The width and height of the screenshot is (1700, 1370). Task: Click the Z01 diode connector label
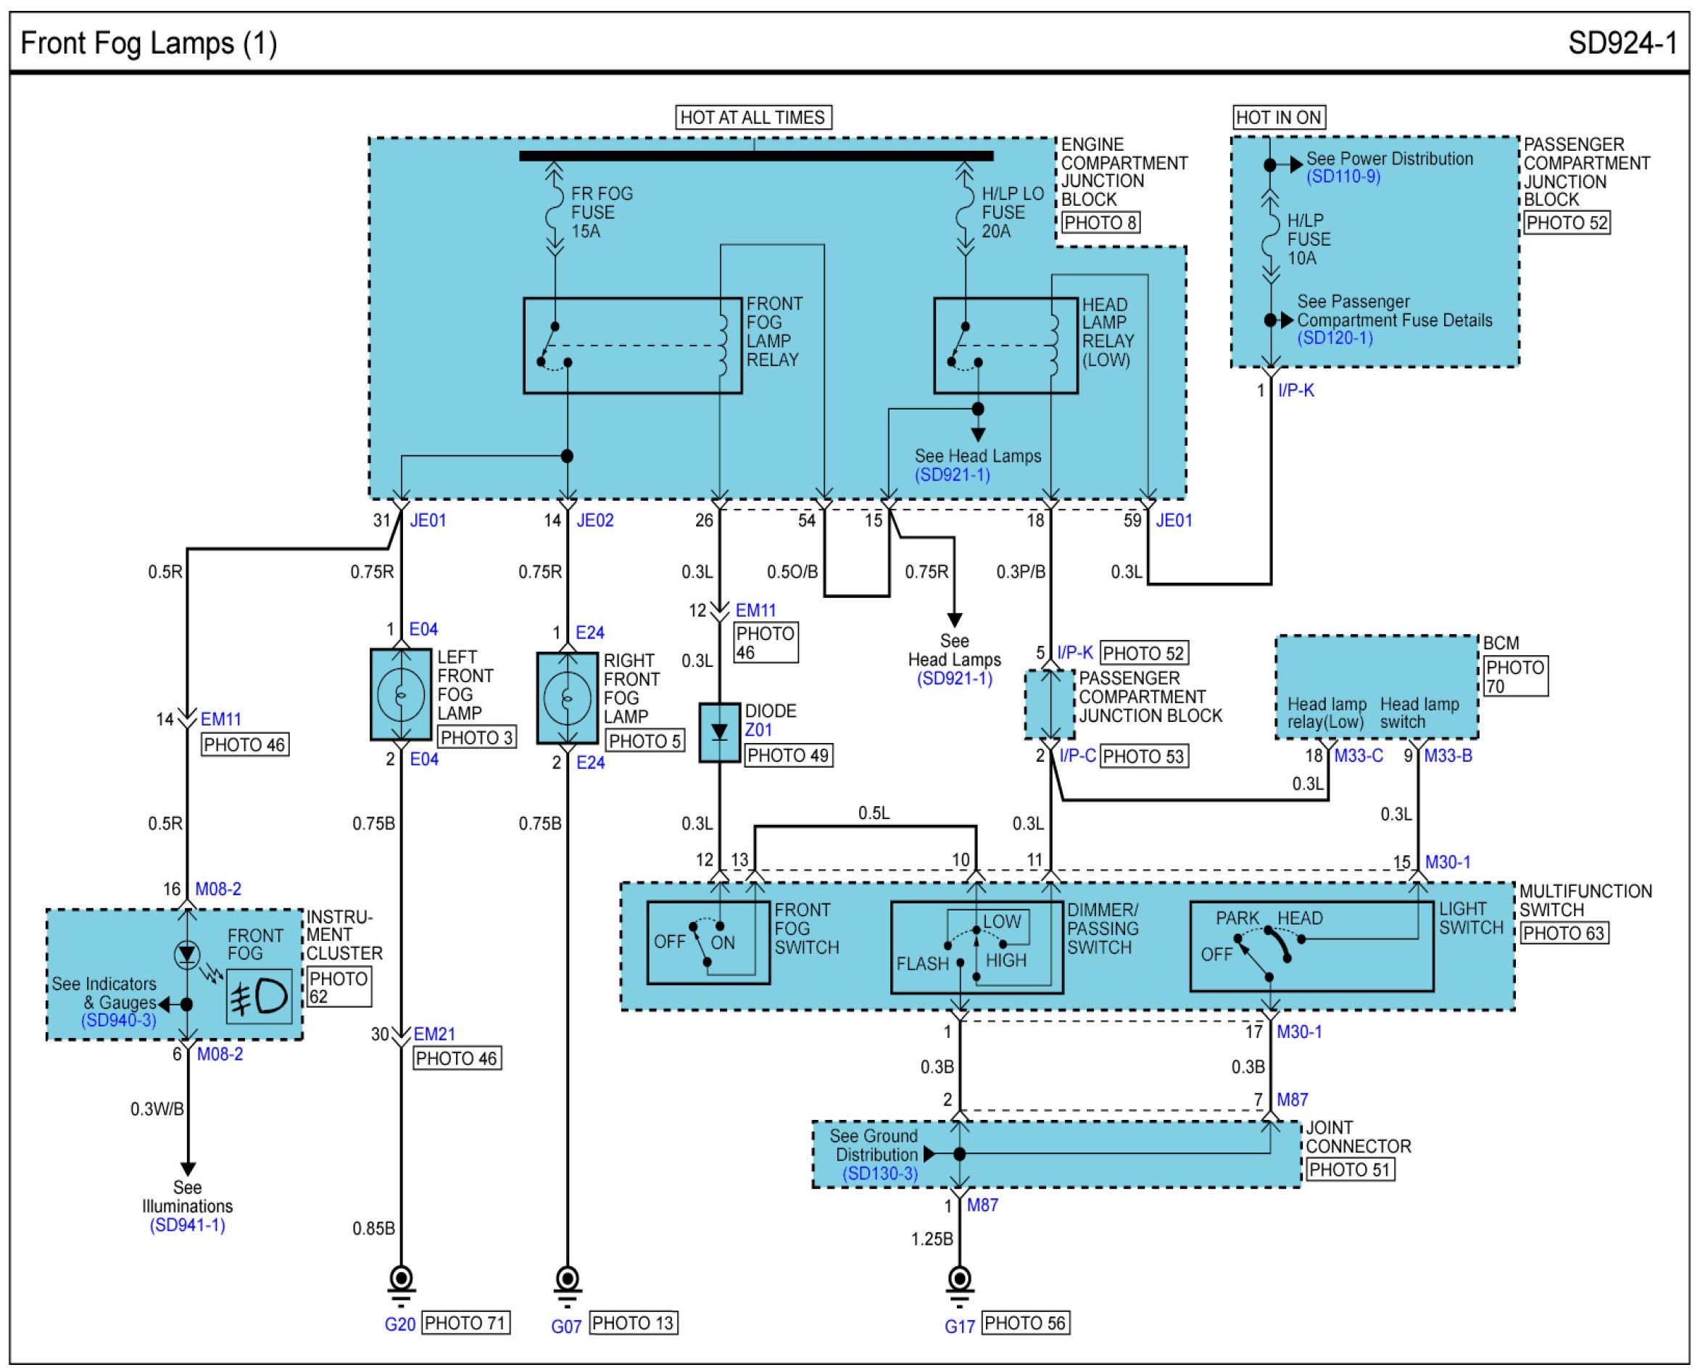758,730
